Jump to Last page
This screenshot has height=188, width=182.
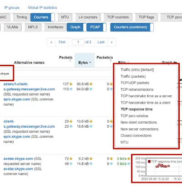[101, 42]
